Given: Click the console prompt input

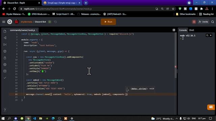Looking at the screenshot, I should (183, 39).
